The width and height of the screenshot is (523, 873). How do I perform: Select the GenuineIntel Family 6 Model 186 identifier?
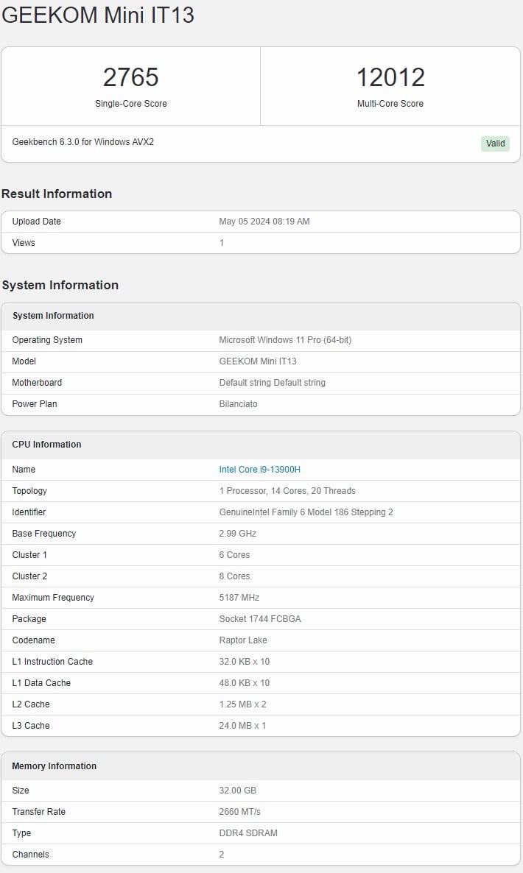point(306,512)
